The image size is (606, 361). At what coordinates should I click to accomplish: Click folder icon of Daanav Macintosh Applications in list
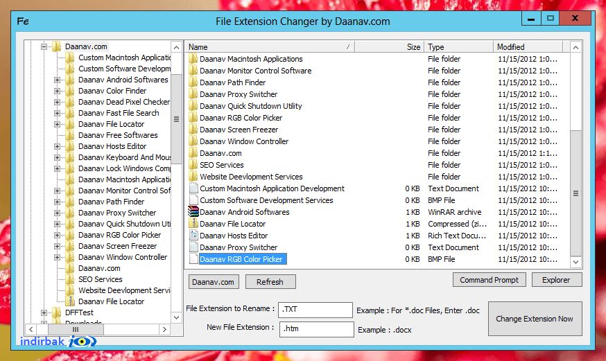coord(193,59)
